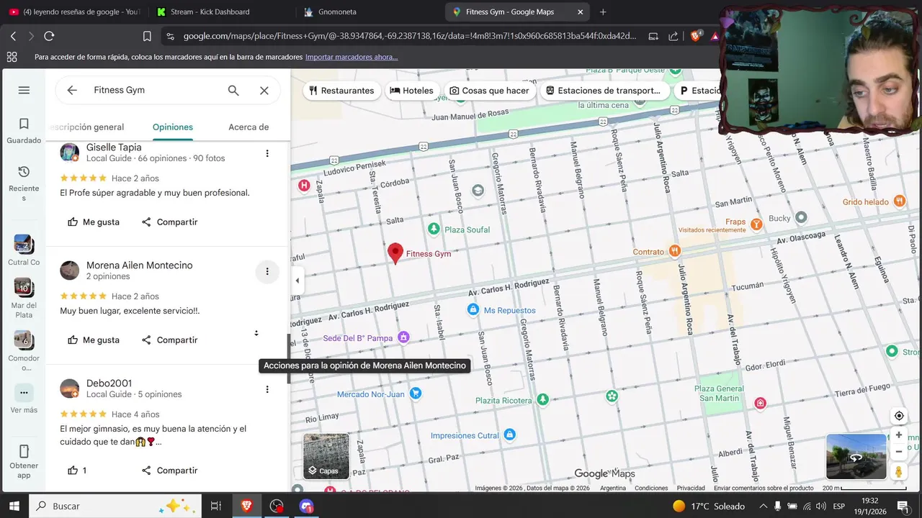Click the Plaza Soufal park marker
922x518 pixels.
point(434,230)
